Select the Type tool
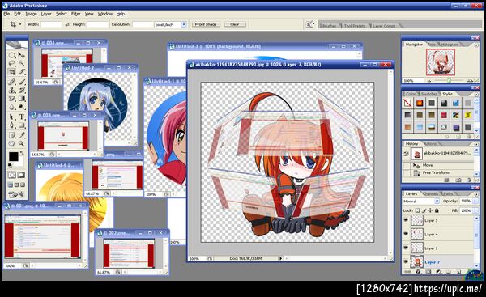This screenshot has height=297, width=486. (21, 117)
